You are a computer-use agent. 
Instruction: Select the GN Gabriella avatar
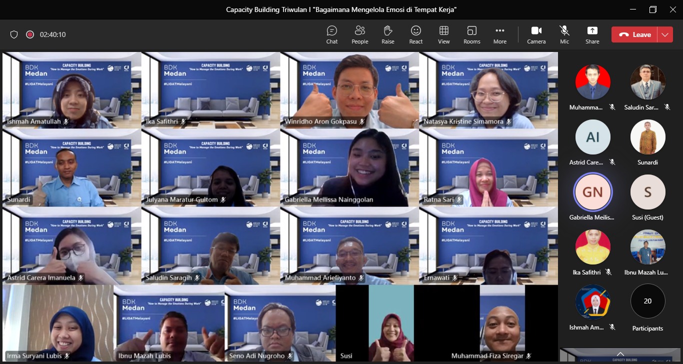tap(592, 192)
